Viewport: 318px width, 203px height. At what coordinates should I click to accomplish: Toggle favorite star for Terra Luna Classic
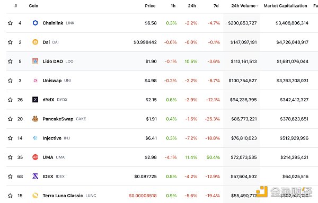coord(10,196)
